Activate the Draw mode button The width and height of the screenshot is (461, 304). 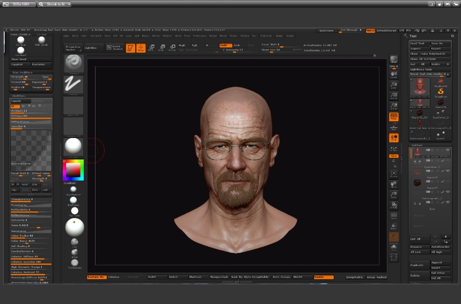[x=141, y=48]
